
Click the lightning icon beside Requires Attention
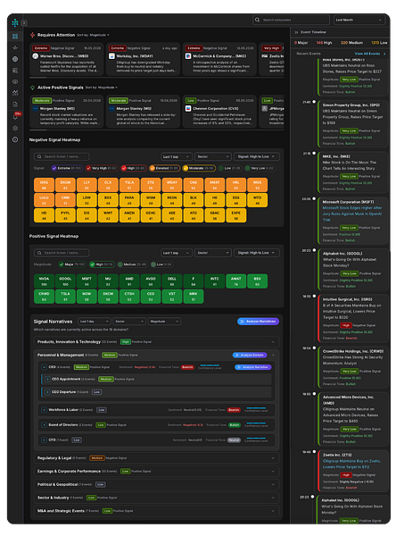coord(32,35)
